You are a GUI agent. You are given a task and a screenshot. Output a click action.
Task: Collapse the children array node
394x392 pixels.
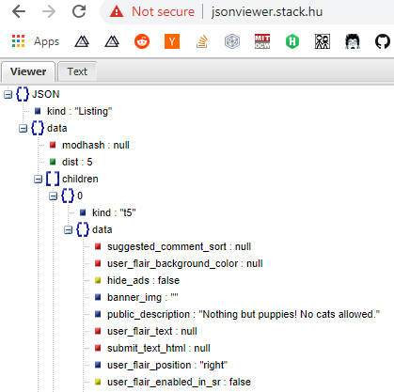pos(38,179)
